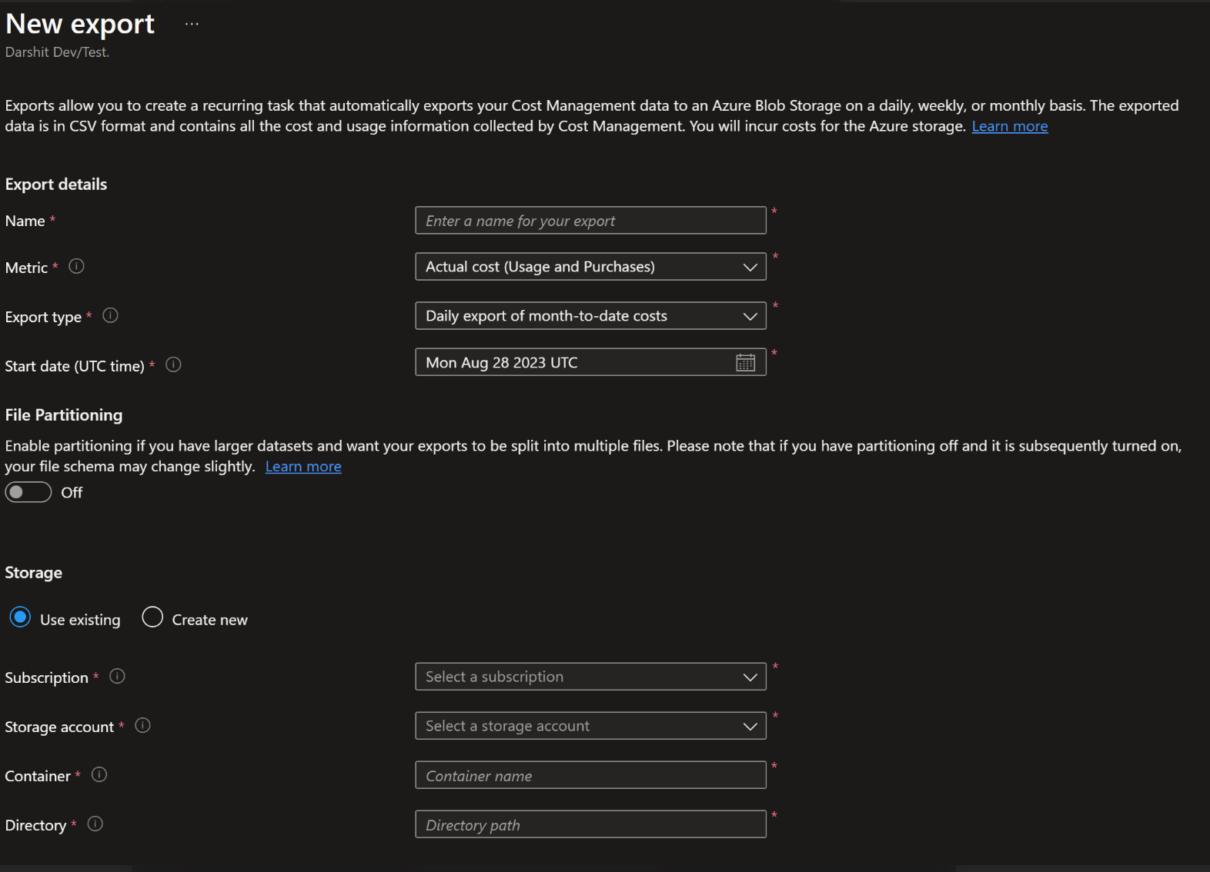This screenshot has width=1210, height=872.
Task: Open the Metric dropdown
Action: (590, 267)
